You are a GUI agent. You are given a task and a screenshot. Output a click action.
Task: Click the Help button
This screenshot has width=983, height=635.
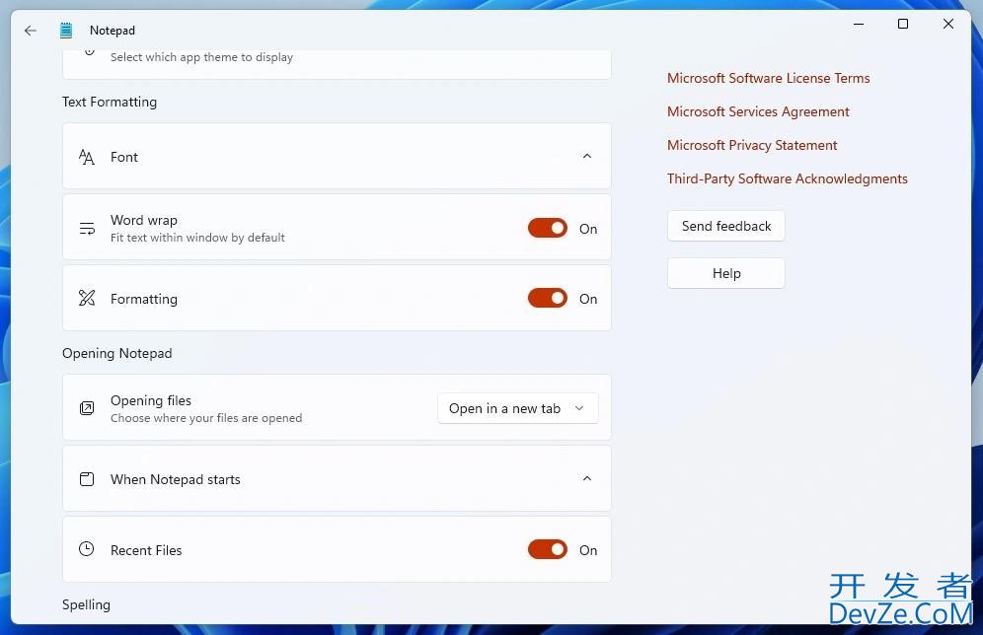coord(726,274)
